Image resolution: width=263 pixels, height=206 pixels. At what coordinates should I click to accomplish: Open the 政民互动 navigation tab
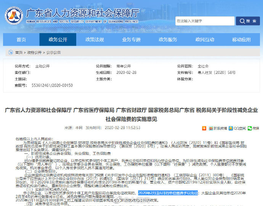click(204, 40)
